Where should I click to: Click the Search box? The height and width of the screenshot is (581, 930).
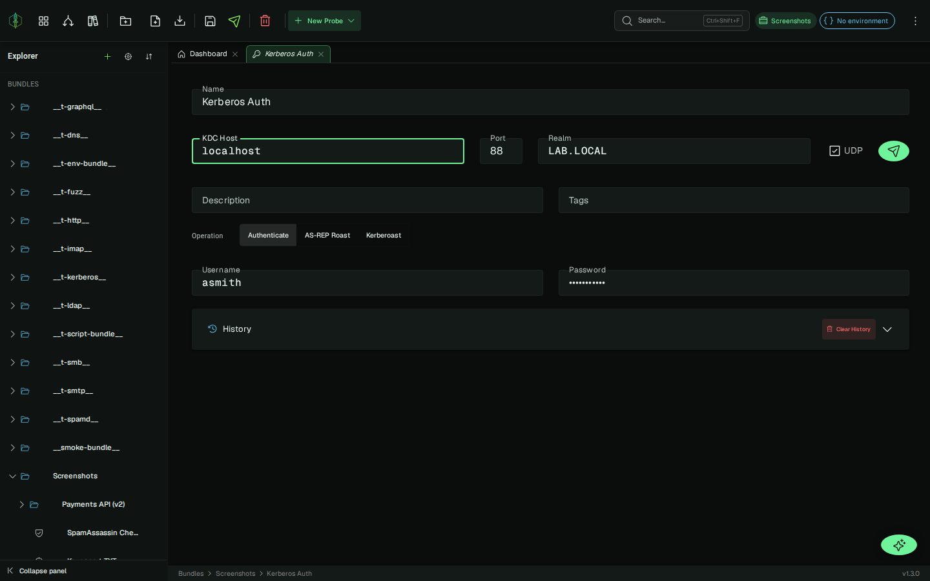point(682,21)
